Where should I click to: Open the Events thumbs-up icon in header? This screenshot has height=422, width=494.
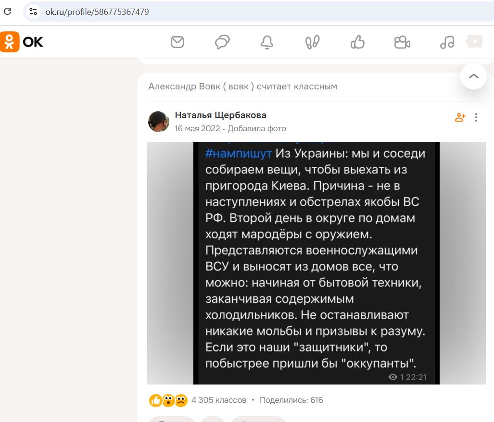(x=357, y=42)
